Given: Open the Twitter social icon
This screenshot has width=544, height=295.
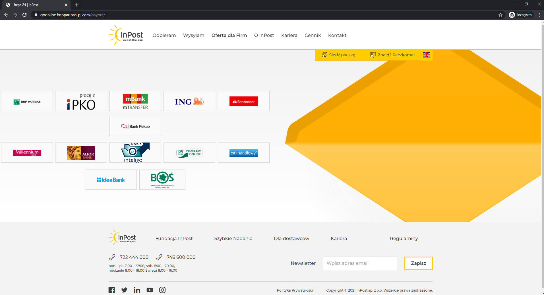Looking at the screenshot, I should tap(124, 290).
